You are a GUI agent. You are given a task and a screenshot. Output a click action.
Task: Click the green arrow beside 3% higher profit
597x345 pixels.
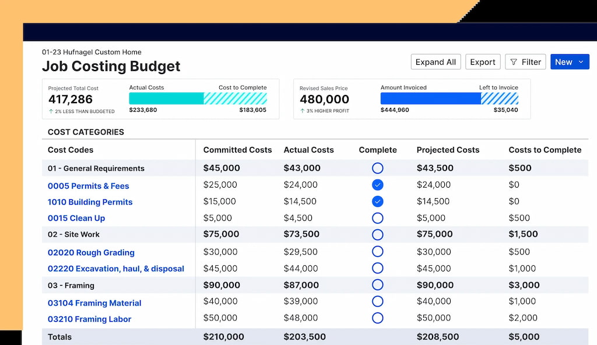[x=303, y=111]
